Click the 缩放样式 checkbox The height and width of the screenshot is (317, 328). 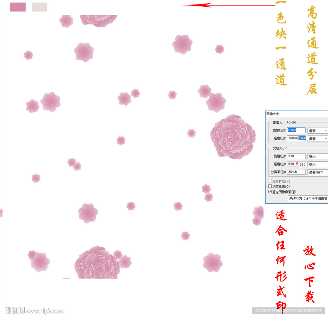coord(269,180)
